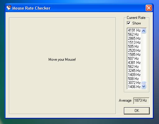Click the OK button

click(x=137, y=111)
